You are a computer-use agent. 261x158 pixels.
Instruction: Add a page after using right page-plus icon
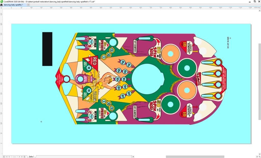[24, 157]
